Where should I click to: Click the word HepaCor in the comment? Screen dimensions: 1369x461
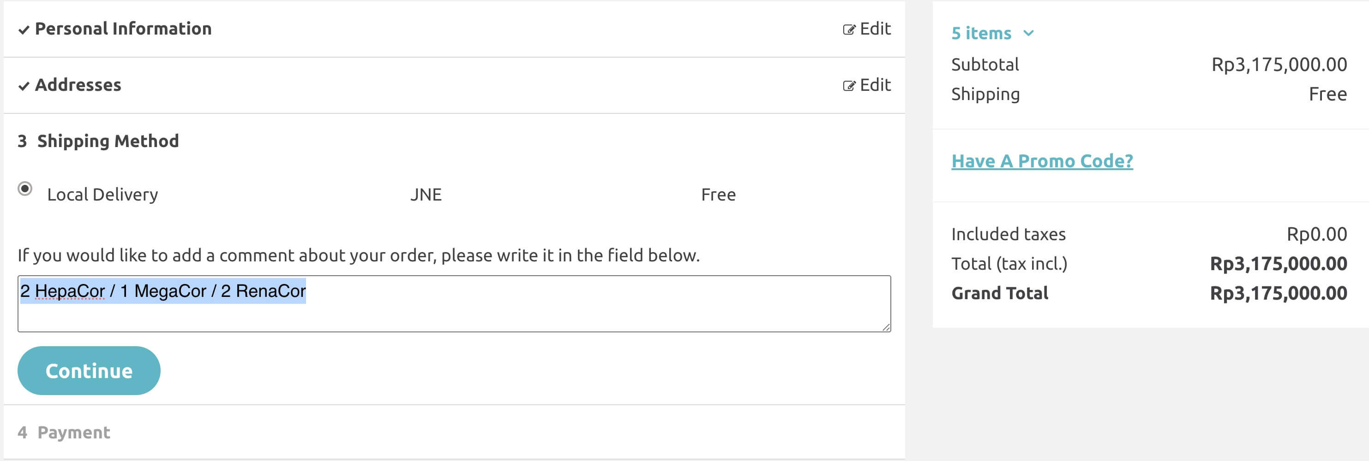(70, 291)
